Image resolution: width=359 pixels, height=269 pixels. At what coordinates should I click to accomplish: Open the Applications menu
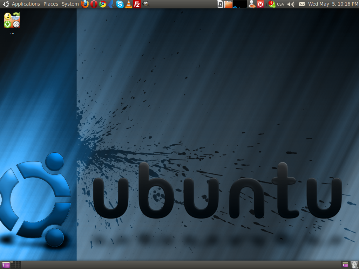(x=26, y=4)
